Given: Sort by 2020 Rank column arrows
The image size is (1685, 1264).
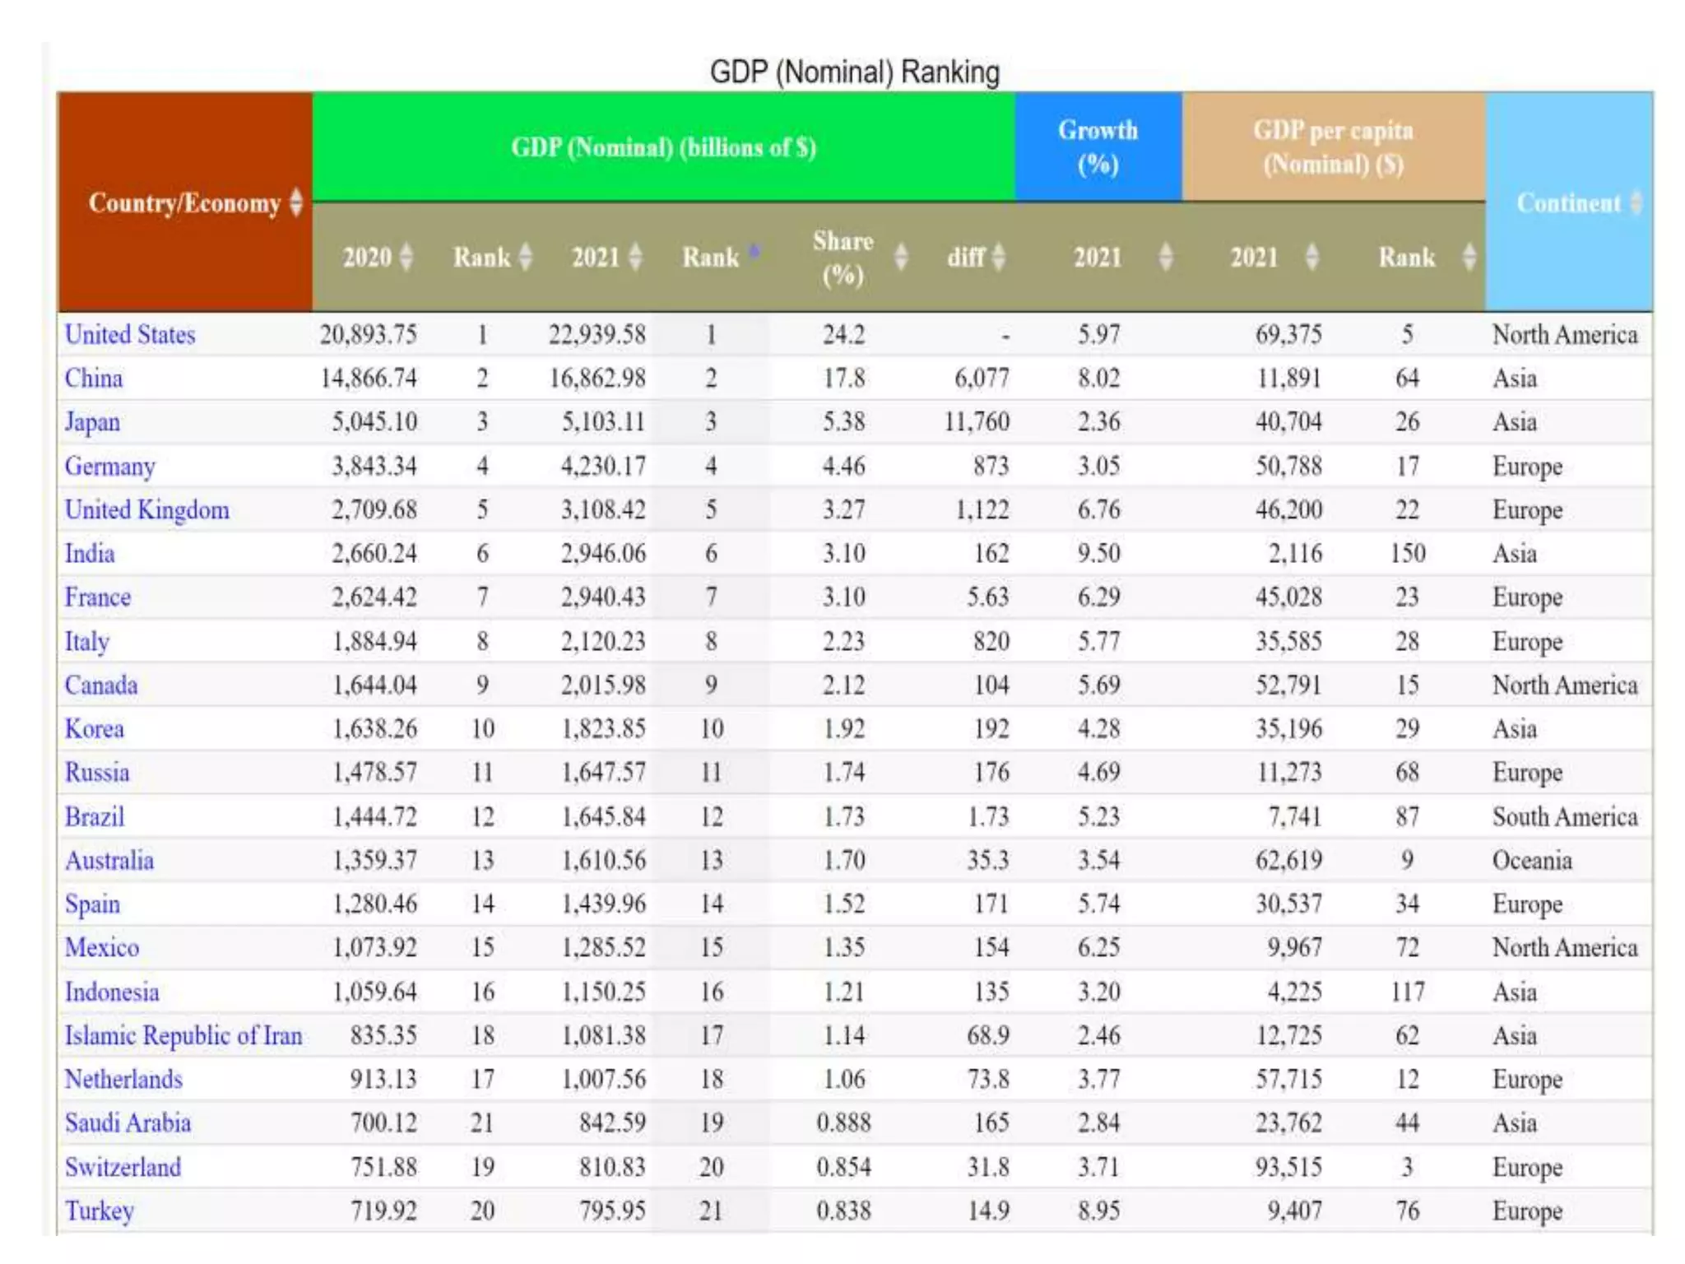Looking at the screenshot, I should (x=525, y=257).
